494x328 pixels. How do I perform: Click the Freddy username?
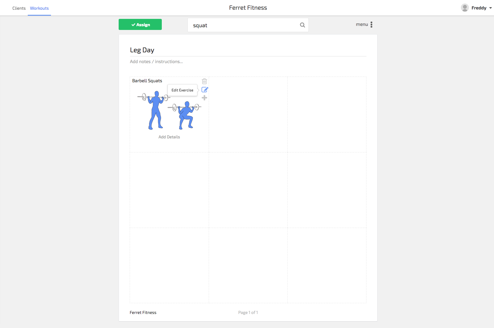tap(479, 8)
